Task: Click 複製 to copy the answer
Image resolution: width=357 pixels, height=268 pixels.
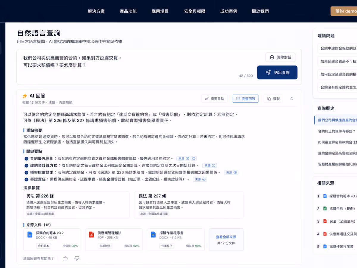Action: point(273,99)
